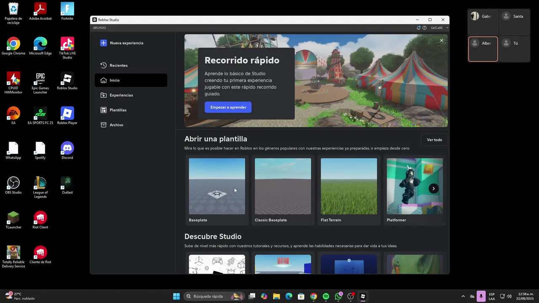Open File Explorer from the taskbar
539x303 pixels.
point(276,296)
